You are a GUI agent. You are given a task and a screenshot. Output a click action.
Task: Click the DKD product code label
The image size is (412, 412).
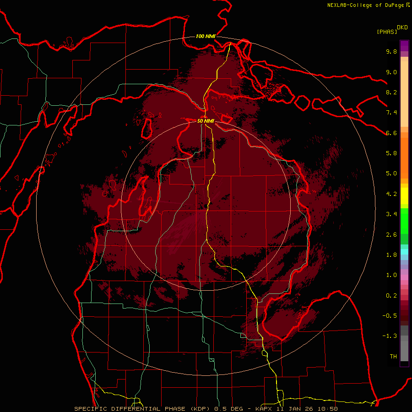coord(402,27)
